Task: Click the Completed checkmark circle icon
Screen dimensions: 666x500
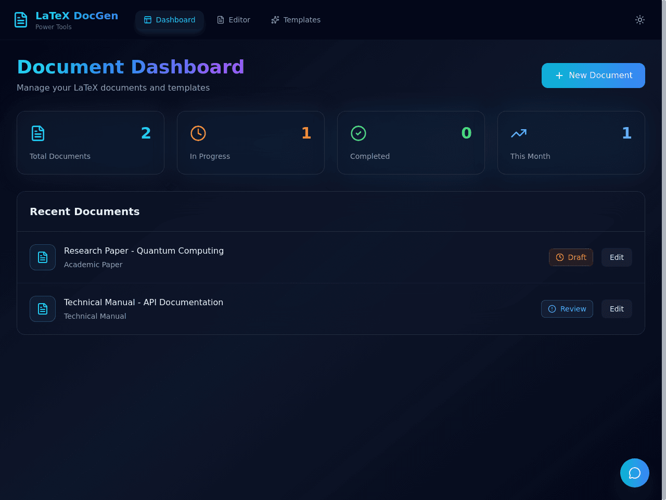Action: click(358, 133)
